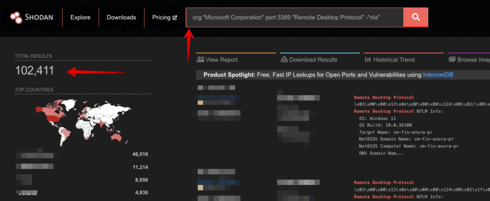490x201 pixels.
Task: Click the 11,214 country count
Action: click(x=140, y=167)
